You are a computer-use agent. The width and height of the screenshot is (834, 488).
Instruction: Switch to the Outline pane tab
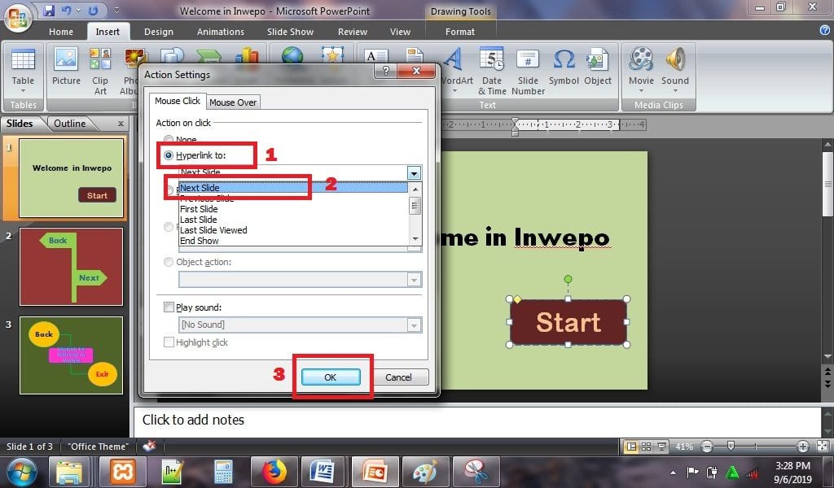pyautogui.click(x=70, y=123)
